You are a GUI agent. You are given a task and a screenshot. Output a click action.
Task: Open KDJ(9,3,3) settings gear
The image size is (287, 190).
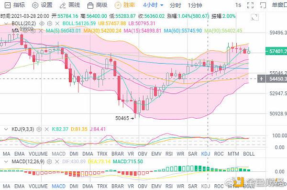39,129
